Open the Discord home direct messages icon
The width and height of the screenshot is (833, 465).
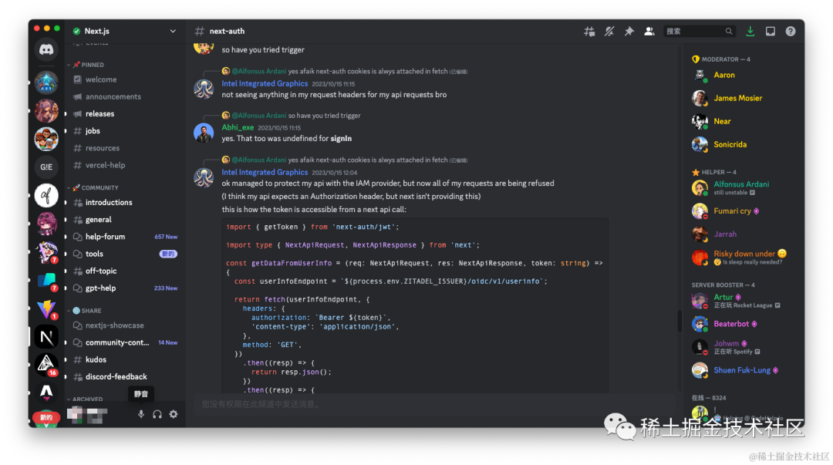pyautogui.click(x=46, y=50)
